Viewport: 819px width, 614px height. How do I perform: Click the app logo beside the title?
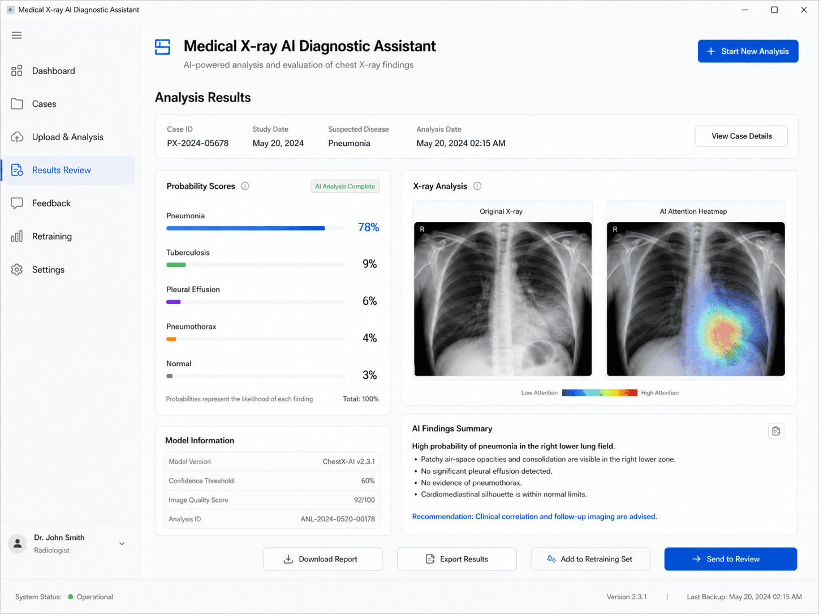[x=163, y=47]
